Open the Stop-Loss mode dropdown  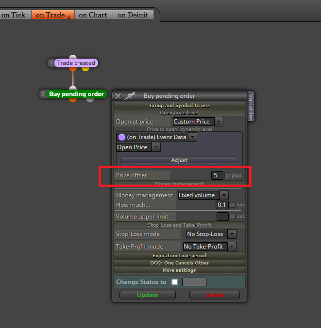211,234
